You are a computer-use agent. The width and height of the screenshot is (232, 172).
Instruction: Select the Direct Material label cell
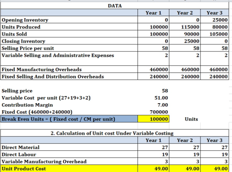click(69, 147)
